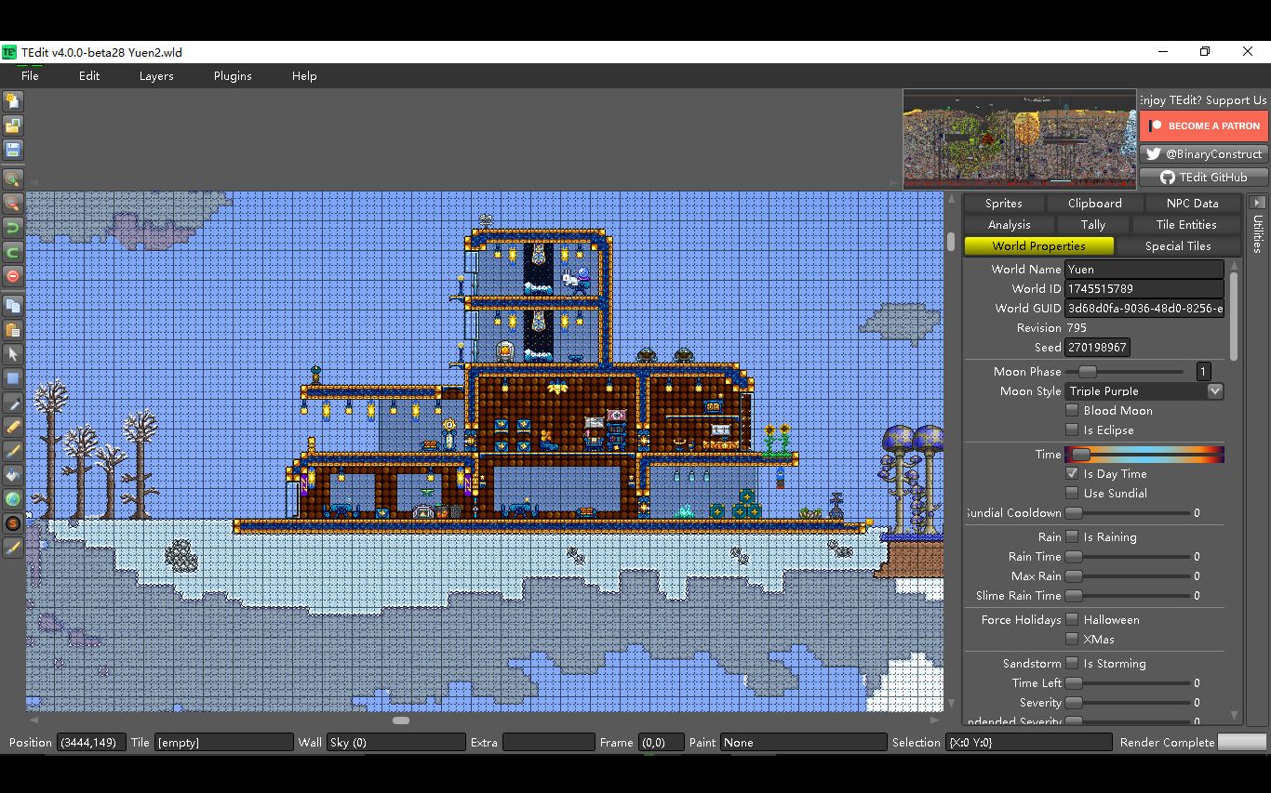The width and height of the screenshot is (1271, 793).
Task: Enable the Halloween holiday checkbox
Action: click(1072, 619)
